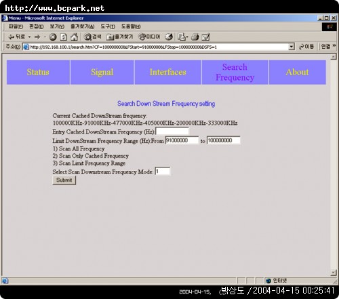
Task: Click the Back arrow toolbar button
Action: 16,37
